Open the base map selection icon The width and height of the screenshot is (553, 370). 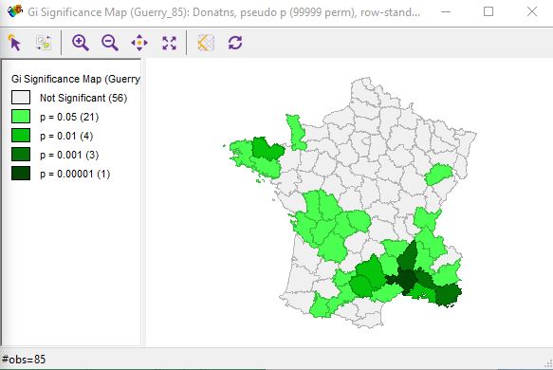(x=206, y=43)
